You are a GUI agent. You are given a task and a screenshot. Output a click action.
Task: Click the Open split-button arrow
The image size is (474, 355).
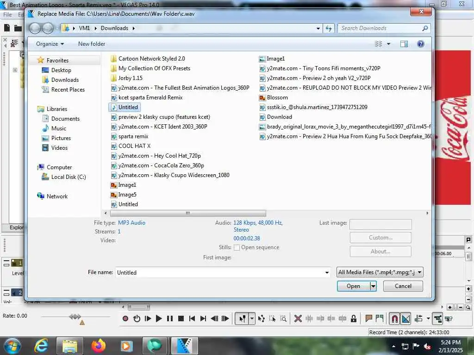(x=374, y=286)
